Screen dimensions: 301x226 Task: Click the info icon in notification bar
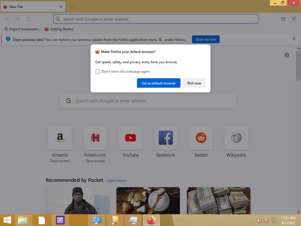8,39
